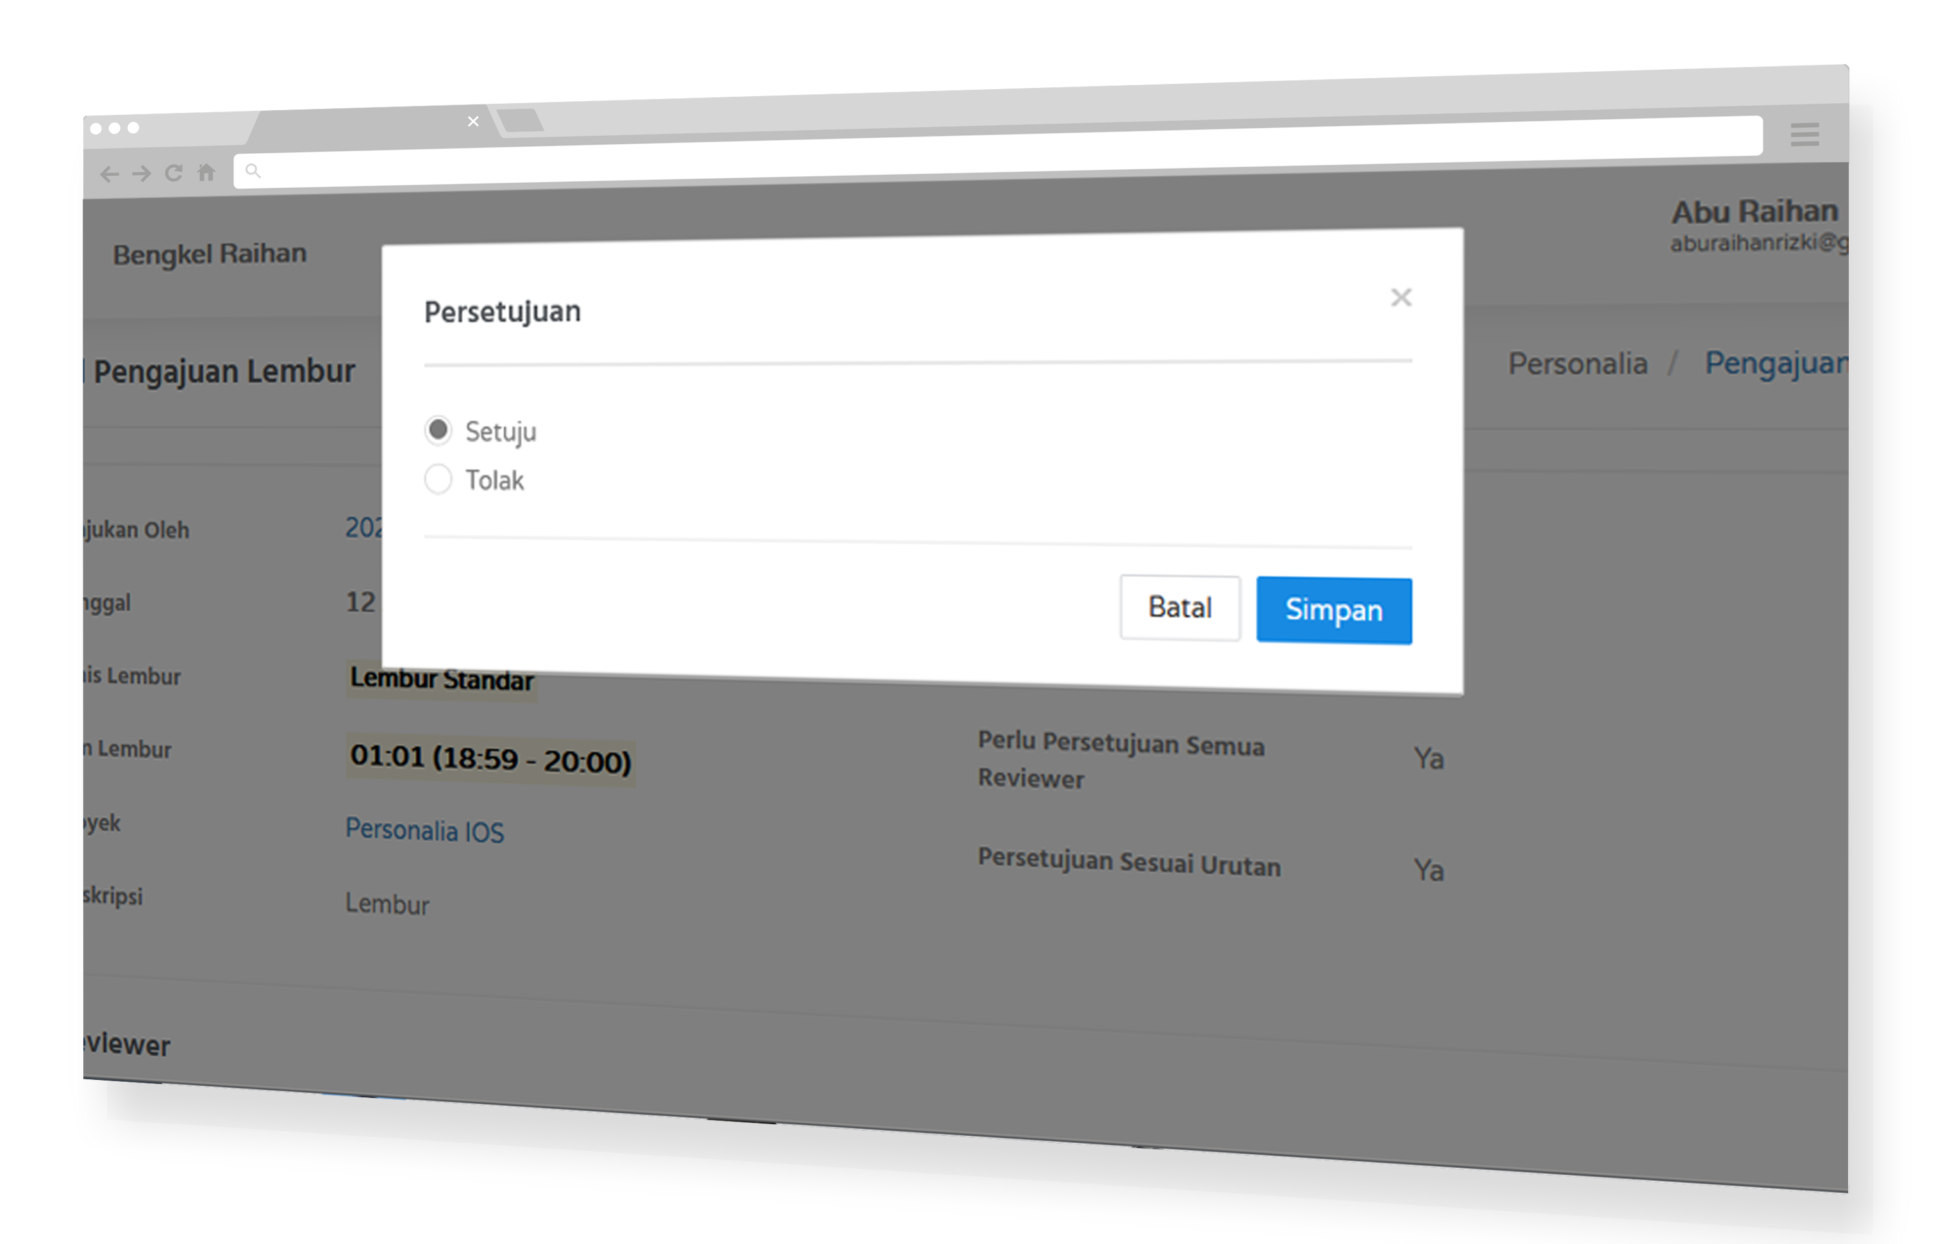Click the Batal button
The image size is (1943, 1244).
(1180, 608)
